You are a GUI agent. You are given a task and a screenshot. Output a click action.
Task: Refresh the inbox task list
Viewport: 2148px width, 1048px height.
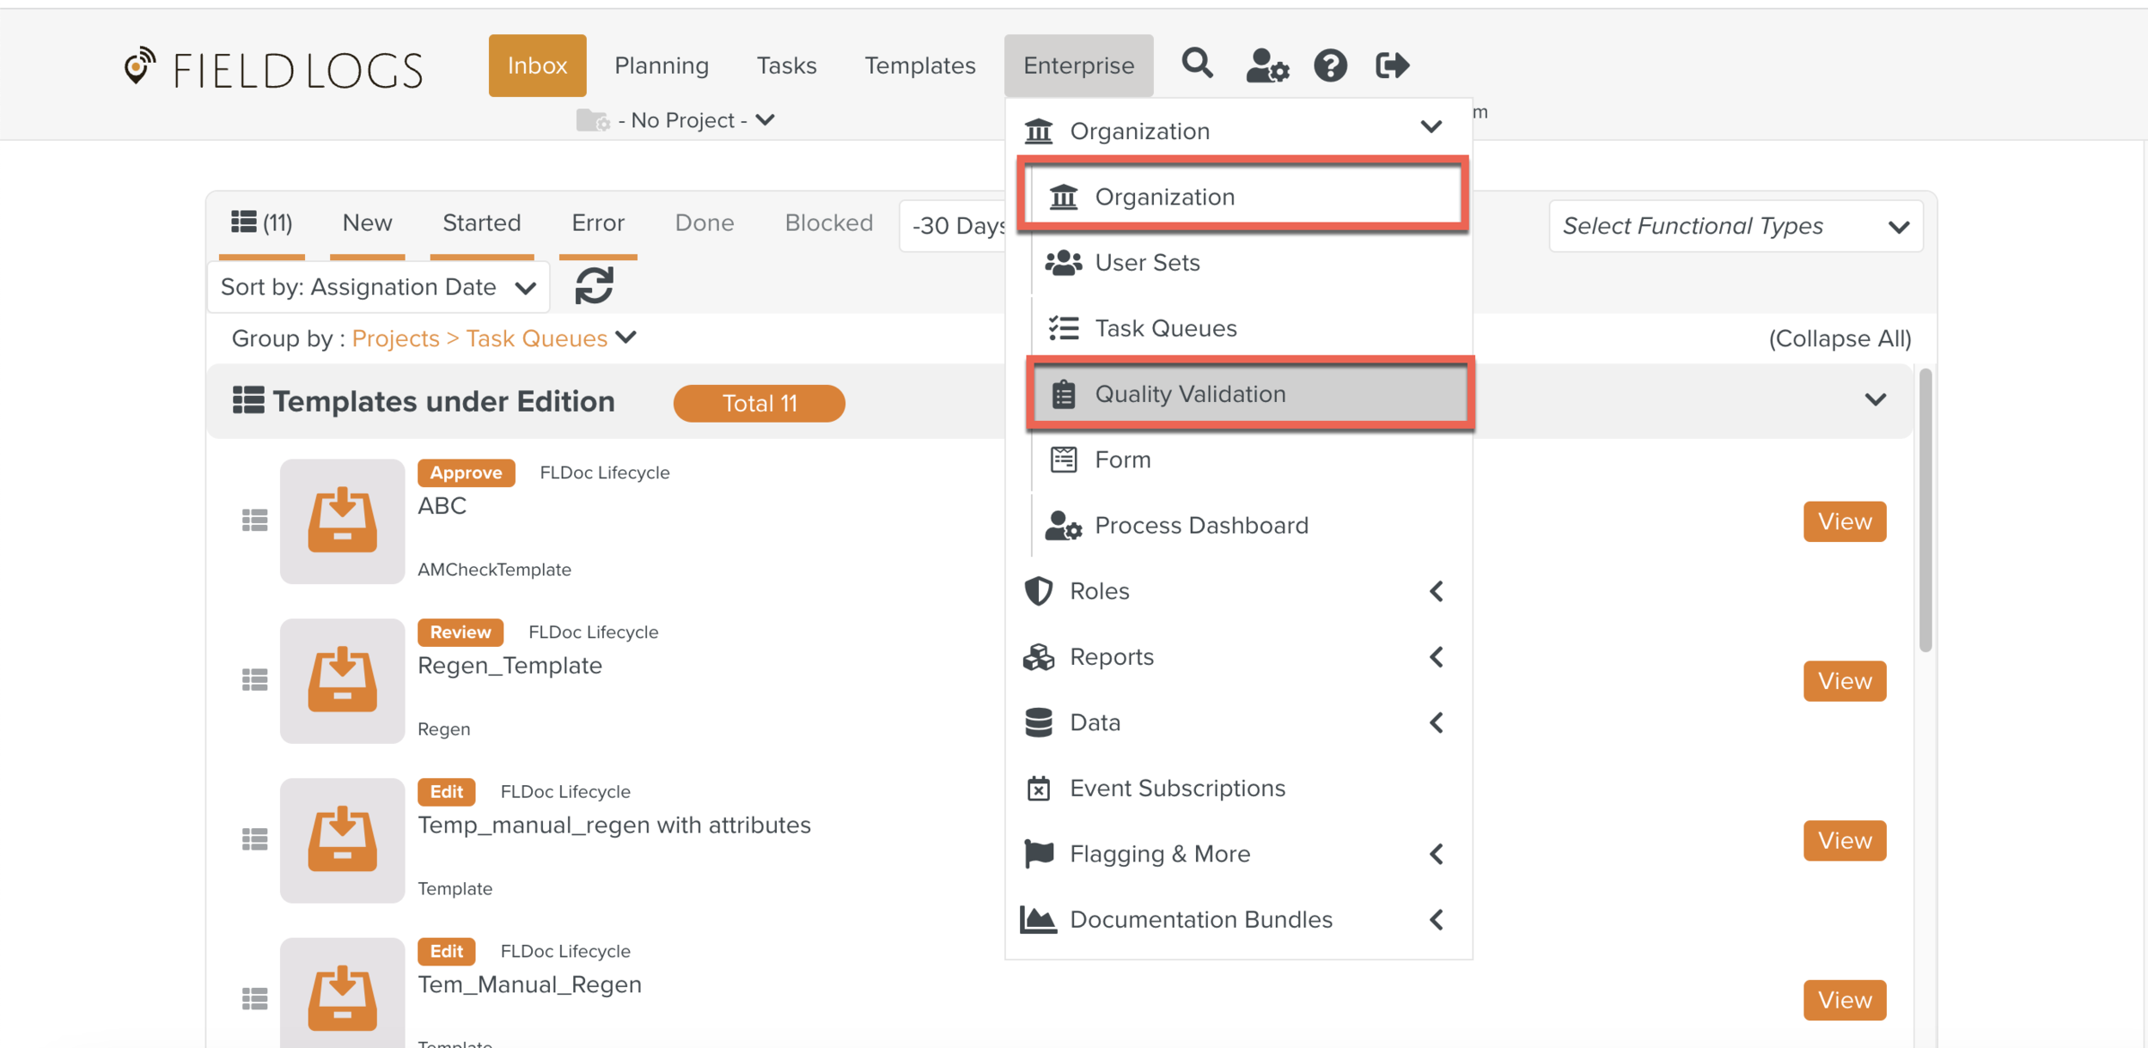click(594, 286)
